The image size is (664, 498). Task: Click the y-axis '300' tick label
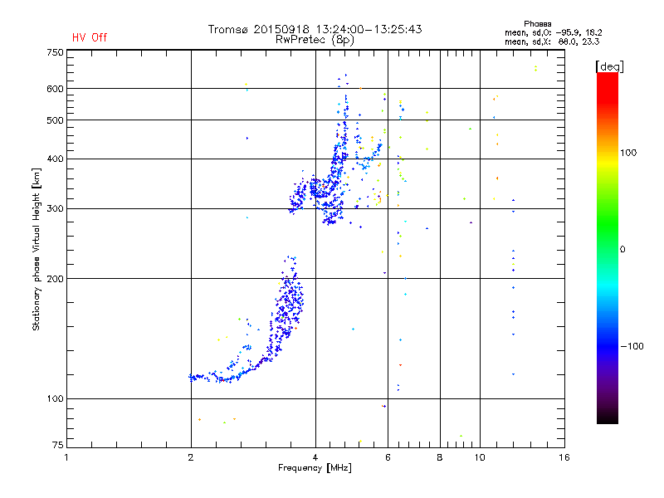tap(55, 209)
